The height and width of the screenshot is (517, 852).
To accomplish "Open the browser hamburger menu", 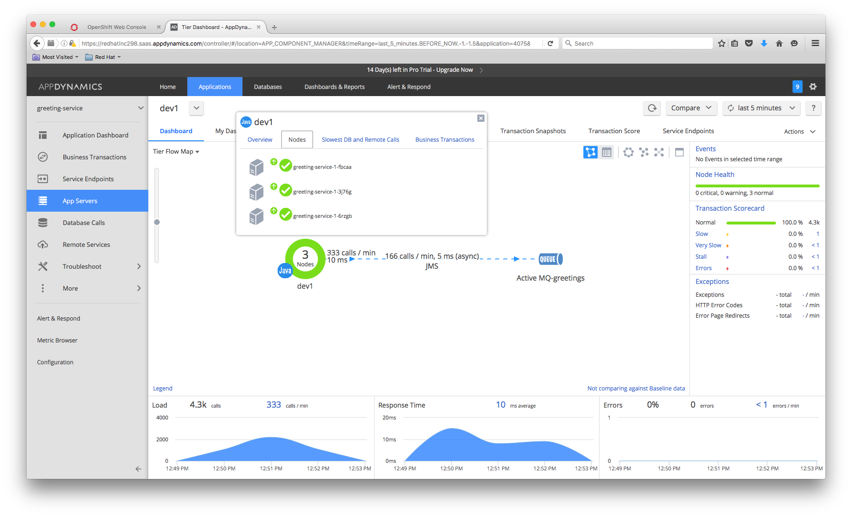I will coord(815,43).
